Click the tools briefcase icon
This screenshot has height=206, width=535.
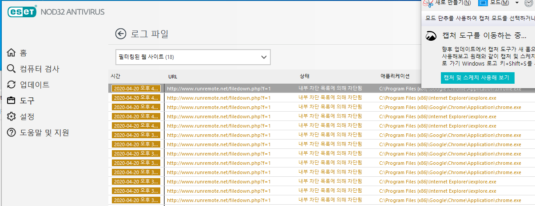[12, 101]
